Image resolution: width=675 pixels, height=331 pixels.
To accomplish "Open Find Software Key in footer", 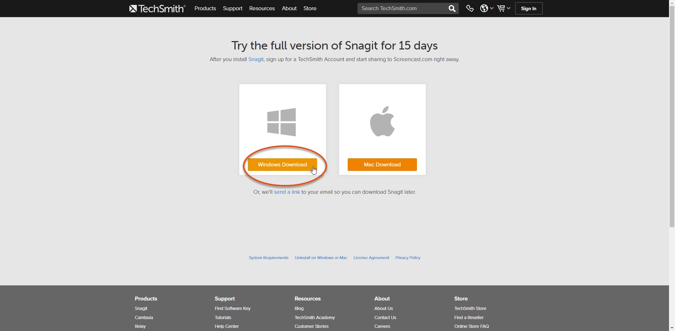I will [x=233, y=309].
